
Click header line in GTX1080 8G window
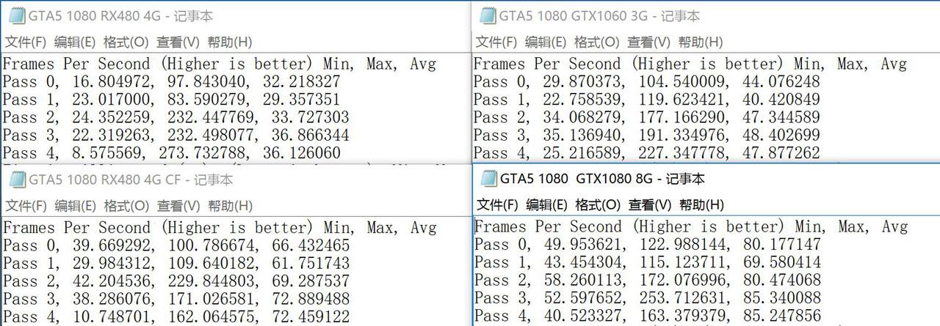[x=692, y=226]
